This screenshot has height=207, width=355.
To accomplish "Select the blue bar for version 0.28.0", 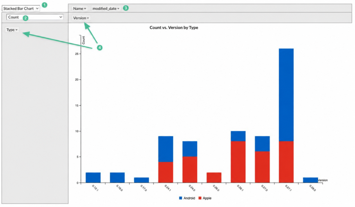I will click(311, 180).
